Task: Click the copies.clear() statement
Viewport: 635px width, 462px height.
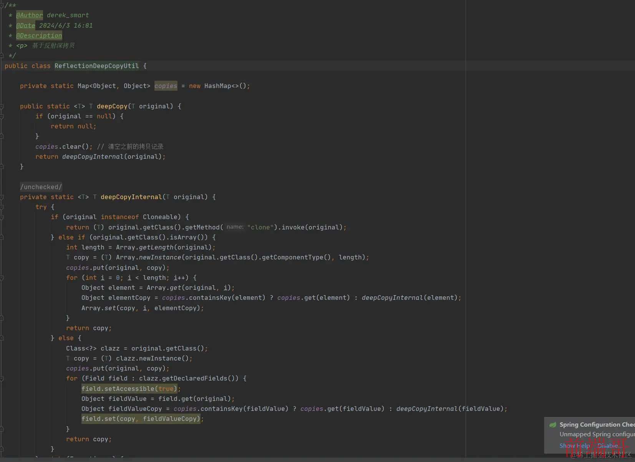Action: pos(64,146)
